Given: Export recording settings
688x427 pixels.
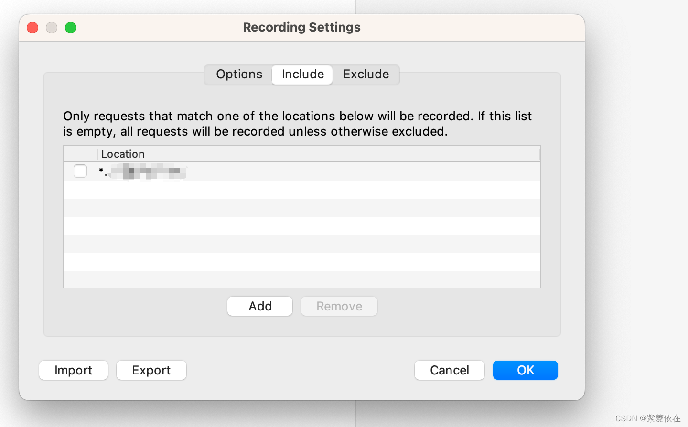Looking at the screenshot, I should (x=151, y=370).
